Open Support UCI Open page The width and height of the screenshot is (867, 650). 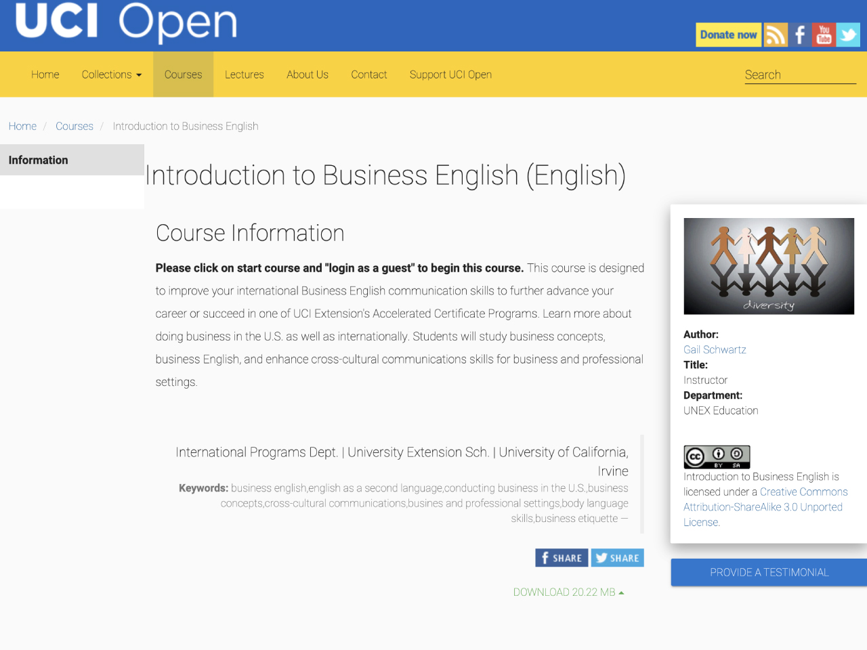point(450,74)
